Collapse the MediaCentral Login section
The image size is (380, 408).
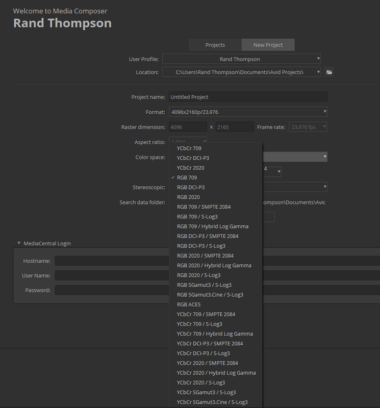19,243
